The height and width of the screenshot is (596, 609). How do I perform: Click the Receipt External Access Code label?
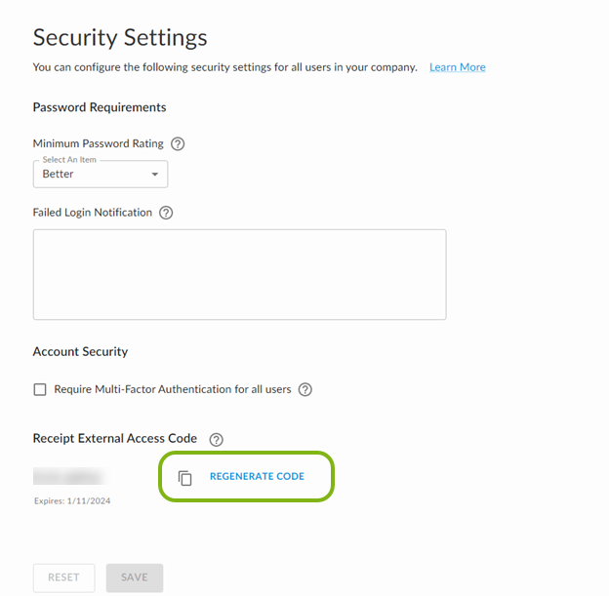115,438
